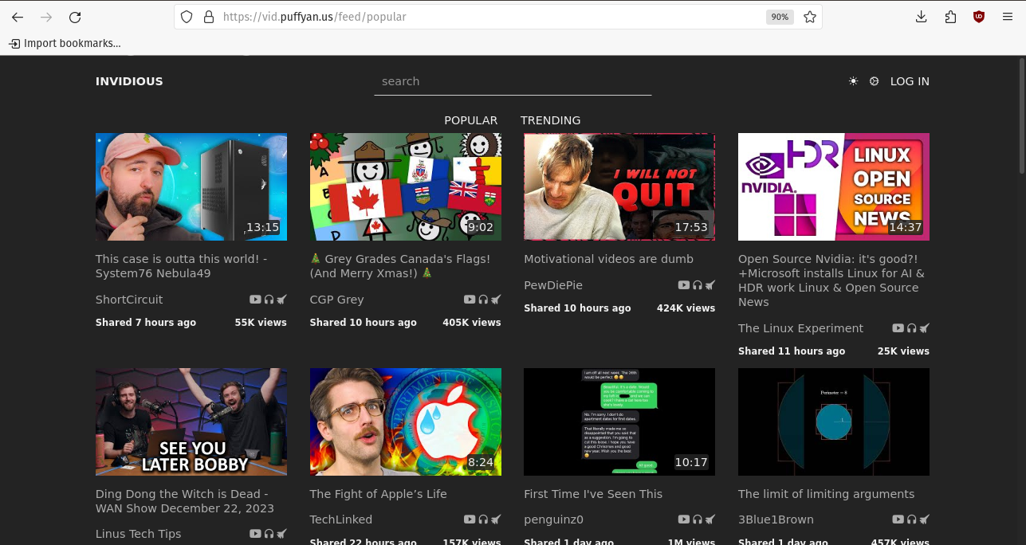The width and height of the screenshot is (1026, 545).
Task: Open Invidious preferences gear icon
Action: pyautogui.click(x=875, y=81)
